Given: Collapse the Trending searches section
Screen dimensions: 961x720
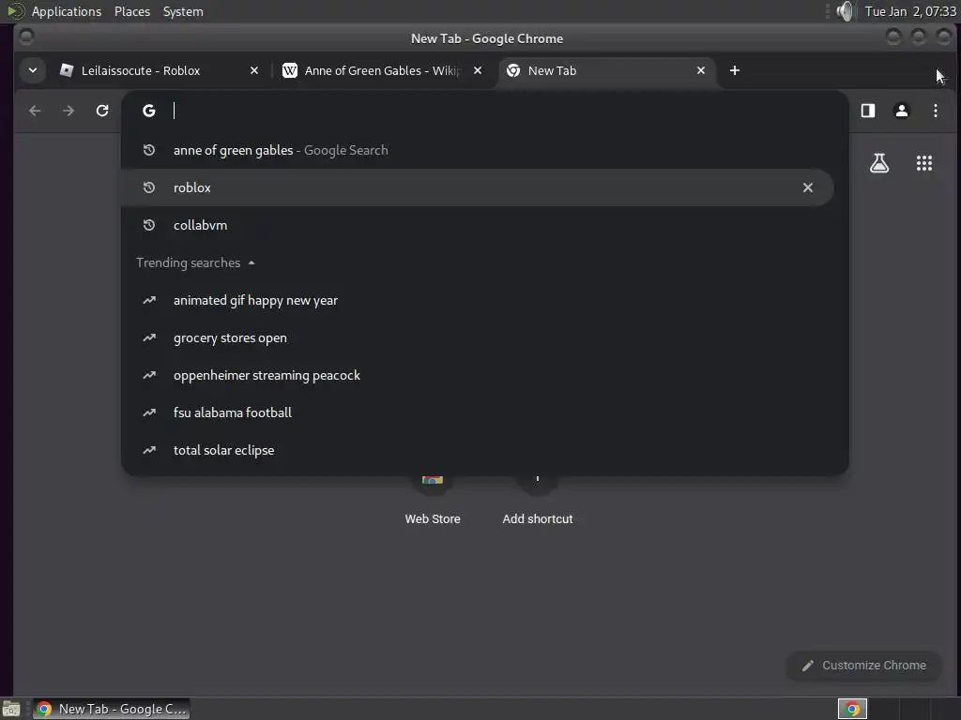Looking at the screenshot, I should pos(195,262).
